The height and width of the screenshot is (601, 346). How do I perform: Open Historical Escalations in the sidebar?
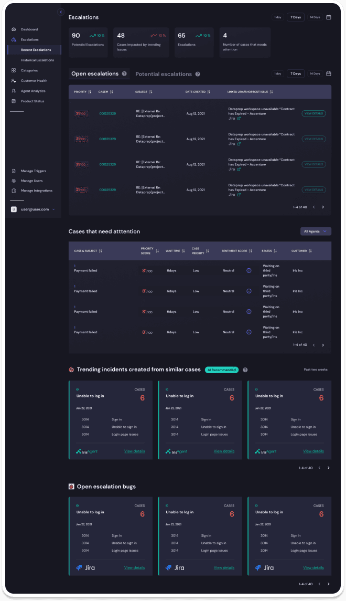click(37, 60)
